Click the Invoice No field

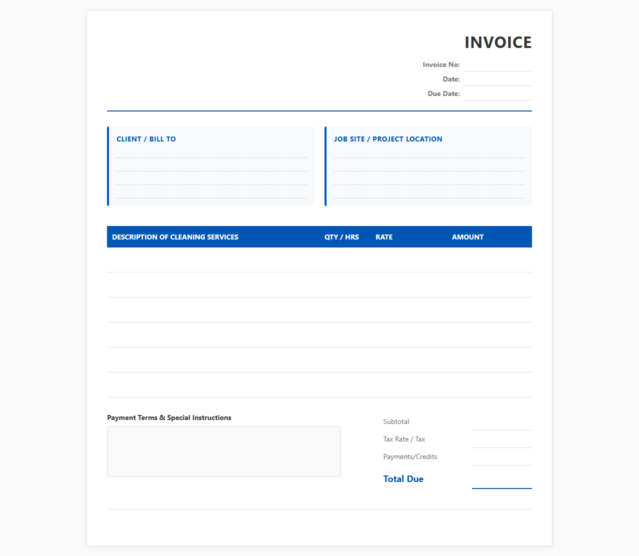pos(497,65)
